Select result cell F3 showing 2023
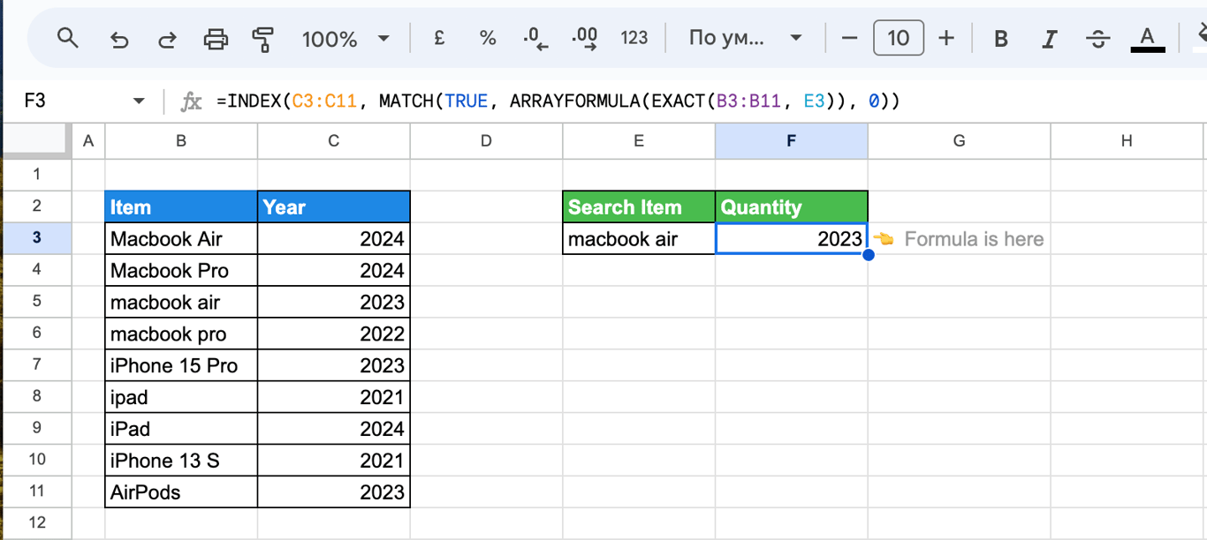The height and width of the screenshot is (540, 1207). 792,239
